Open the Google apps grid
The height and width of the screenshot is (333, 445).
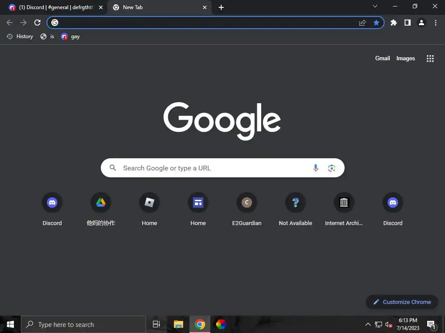click(x=430, y=59)
